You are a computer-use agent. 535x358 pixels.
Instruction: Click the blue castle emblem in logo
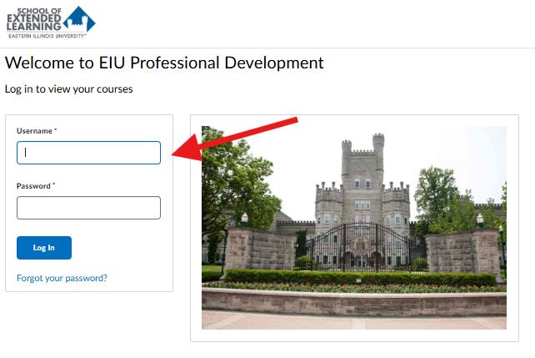[79, 19]
